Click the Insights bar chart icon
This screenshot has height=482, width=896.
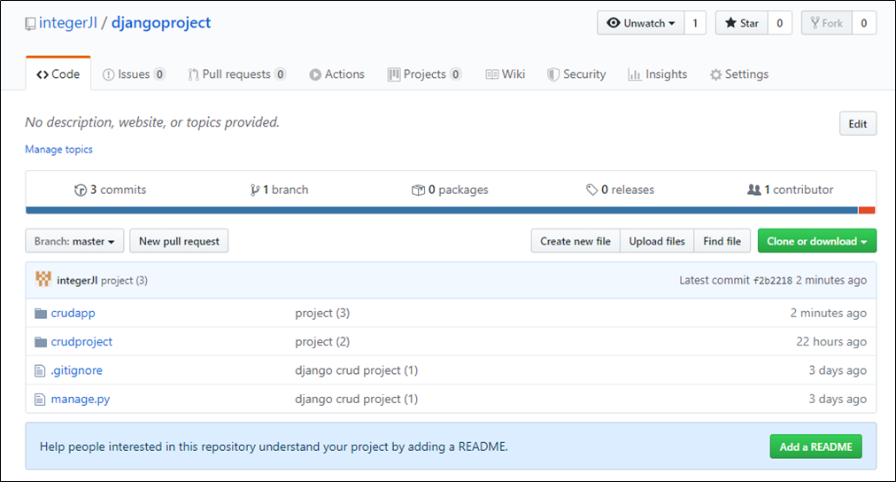coord(634,75)
